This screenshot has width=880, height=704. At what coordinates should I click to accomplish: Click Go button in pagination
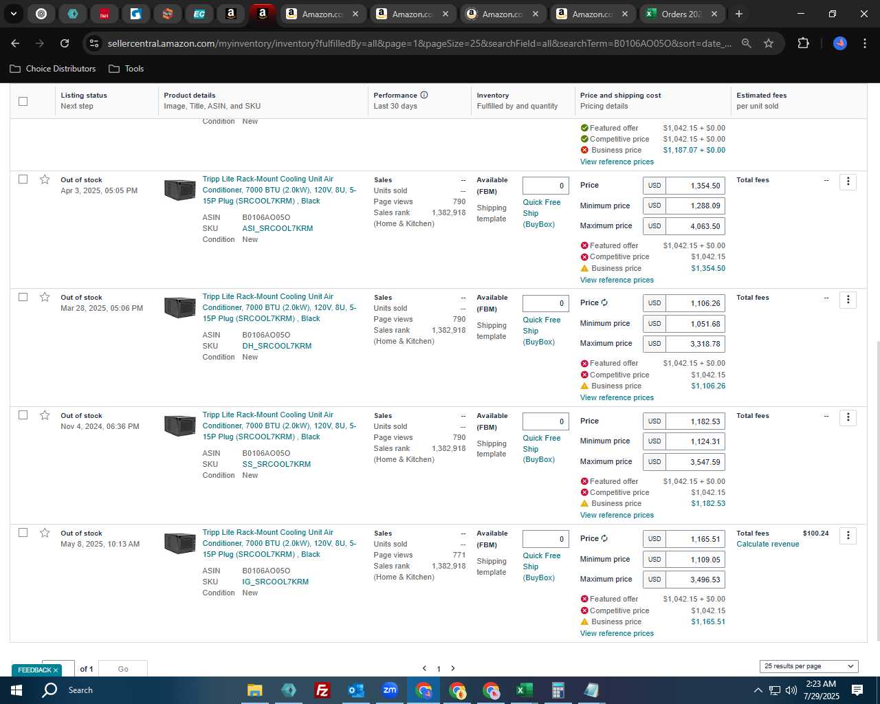[123, 669]
